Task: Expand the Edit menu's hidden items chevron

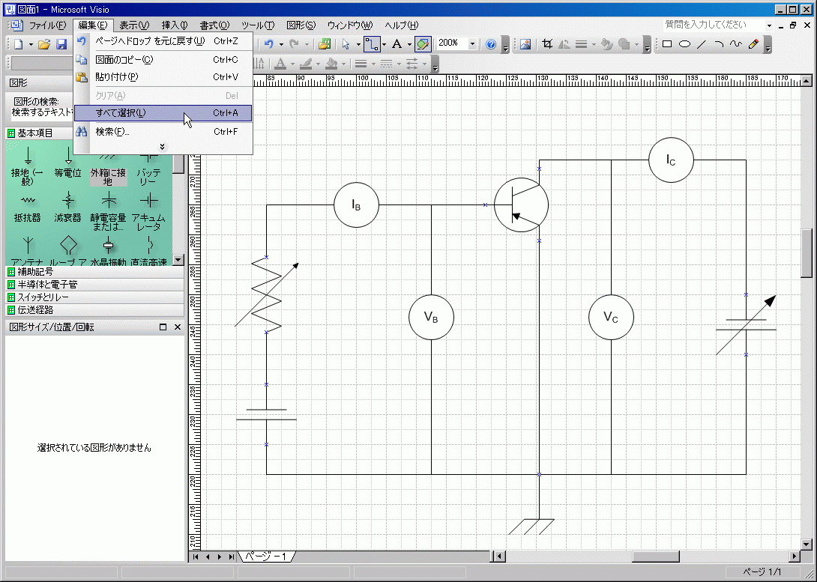Action: (163, 147)
